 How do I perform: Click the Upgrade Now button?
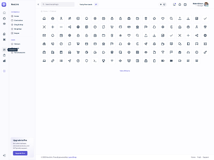(20, 153)
